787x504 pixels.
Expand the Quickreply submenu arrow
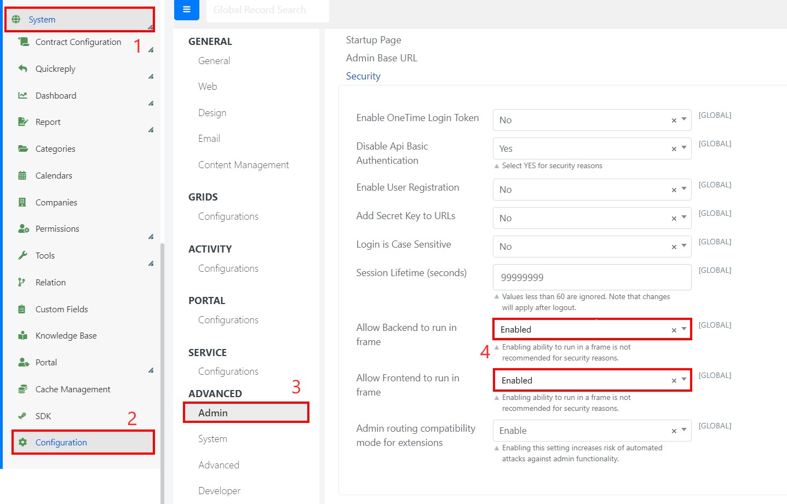151,76
